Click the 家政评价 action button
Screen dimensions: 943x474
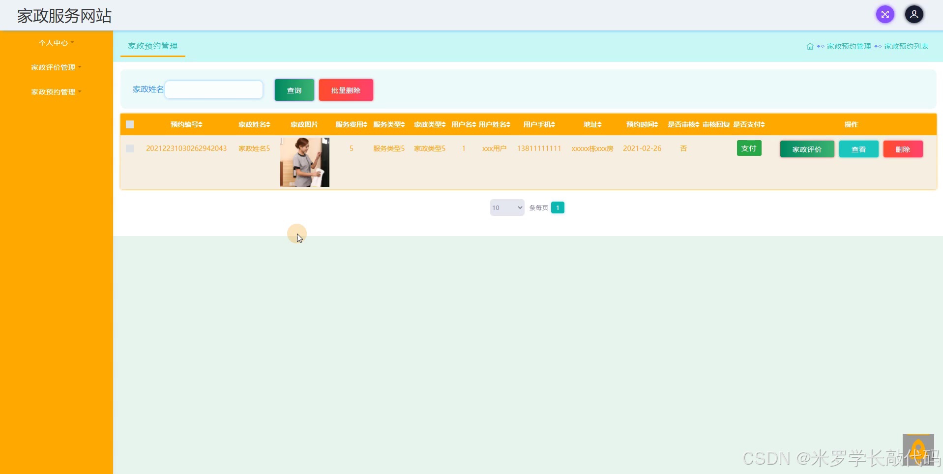click(x=807, y=149)
